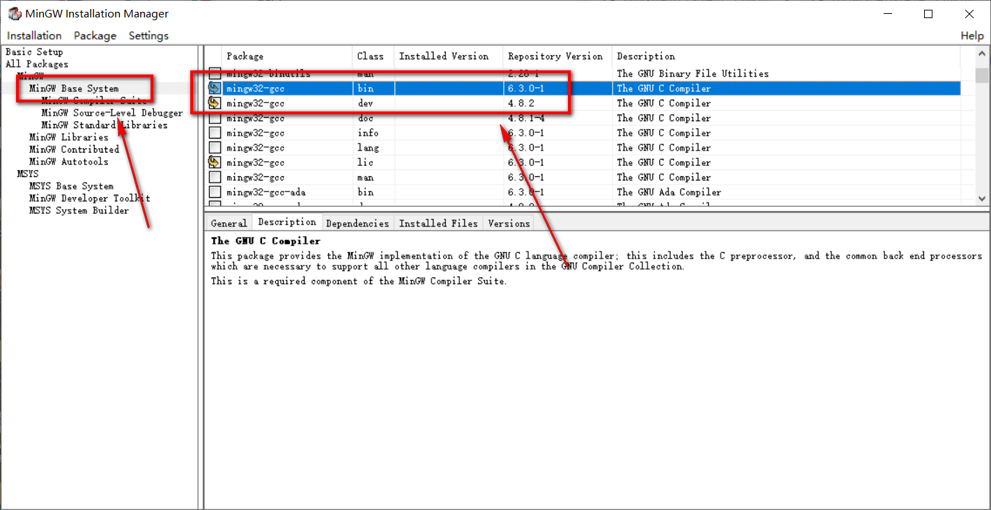Click the marked-for-install icon on mingw32-gcc dev row
The width and height of the screenshot is (991, 510).
pos(215,103)
